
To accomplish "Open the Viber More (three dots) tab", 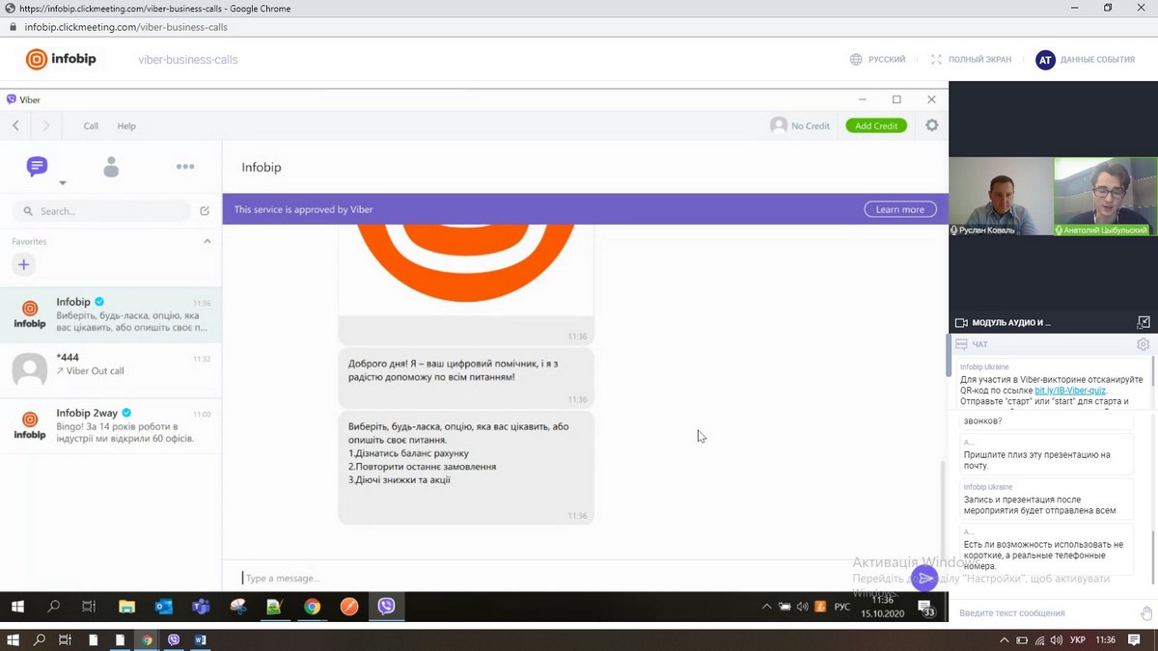I will tap(185, 167).
